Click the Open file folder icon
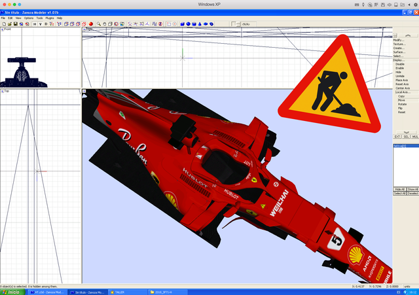 coord(10,24)
